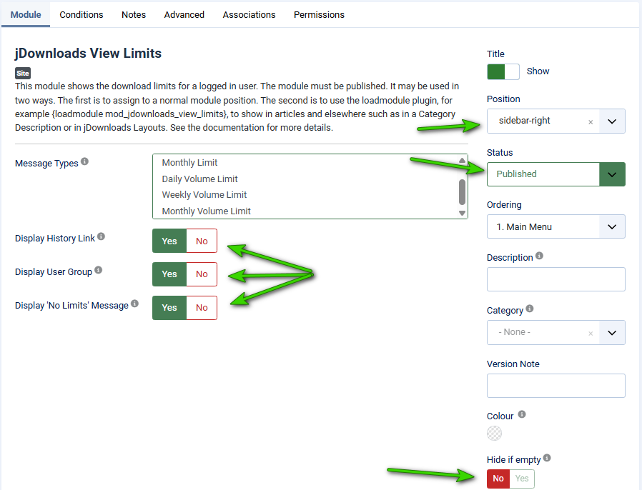Switch to the Advanced tab
642x490 pixels.
point(184,15)
